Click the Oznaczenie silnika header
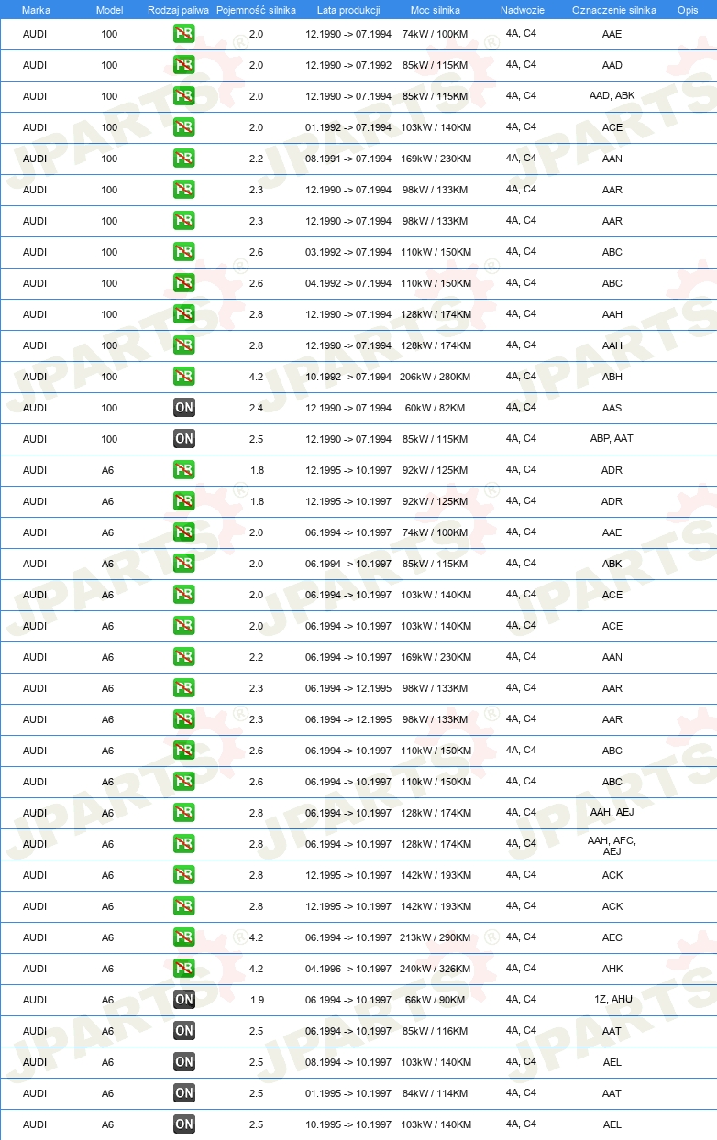 tap(613, 9)
